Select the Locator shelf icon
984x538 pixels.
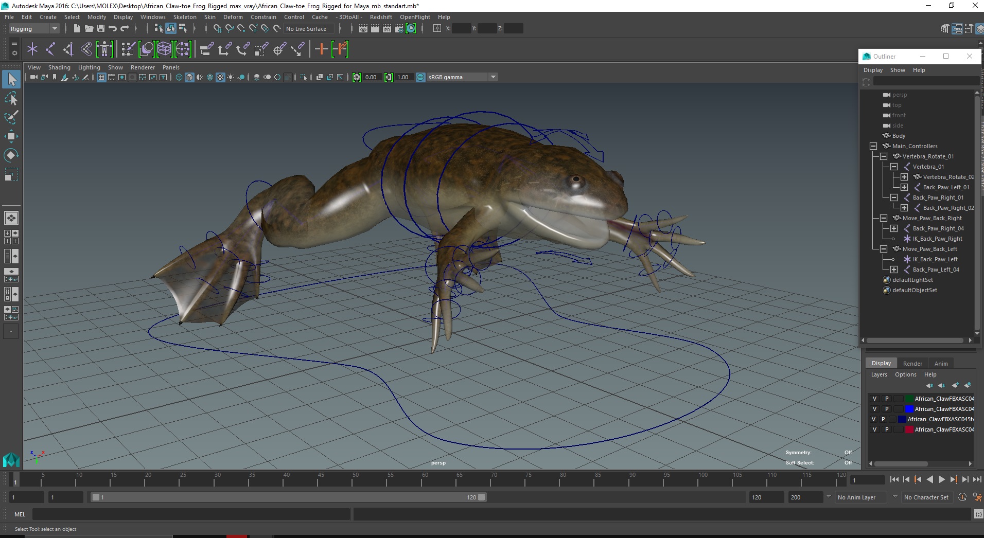pos(32,49)
